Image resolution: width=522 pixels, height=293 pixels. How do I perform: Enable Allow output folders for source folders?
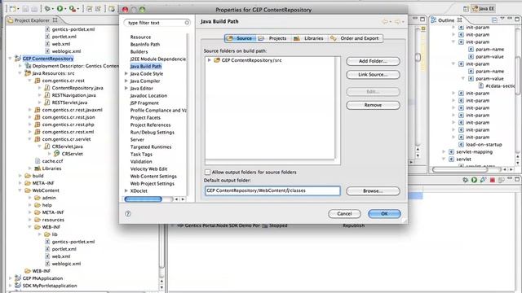pyautogui.click(x=207, y=172)
